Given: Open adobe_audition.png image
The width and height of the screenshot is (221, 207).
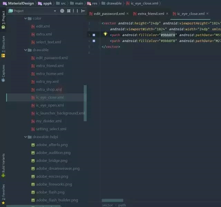Looking at the screenshot, I should point(53,153).
